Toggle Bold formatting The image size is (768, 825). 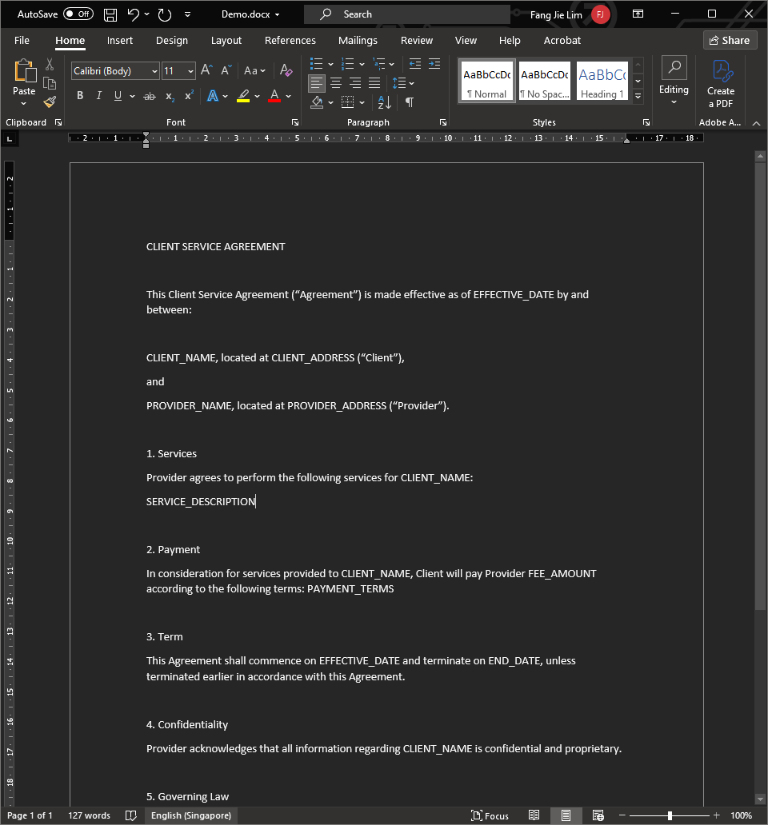click(x=80, y=96)
